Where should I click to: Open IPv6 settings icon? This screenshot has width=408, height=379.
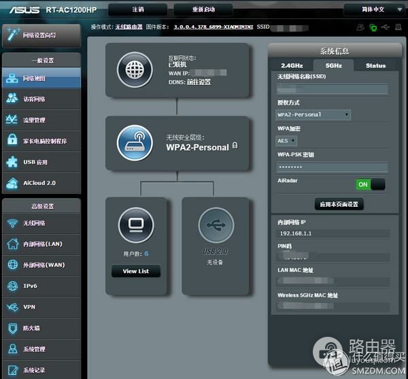[12, 286]
